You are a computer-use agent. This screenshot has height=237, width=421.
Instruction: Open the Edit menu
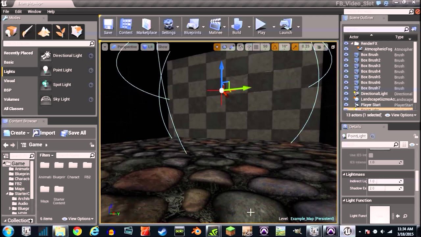tap(18, 12)
